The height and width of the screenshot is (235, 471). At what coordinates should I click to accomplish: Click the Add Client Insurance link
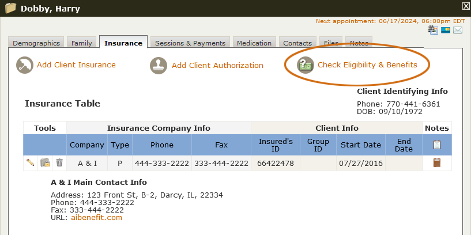pos(76,65)
